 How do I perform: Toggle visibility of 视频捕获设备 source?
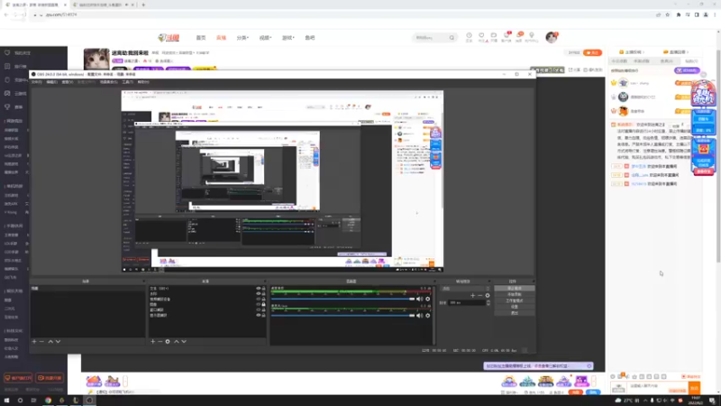(259, 300)
